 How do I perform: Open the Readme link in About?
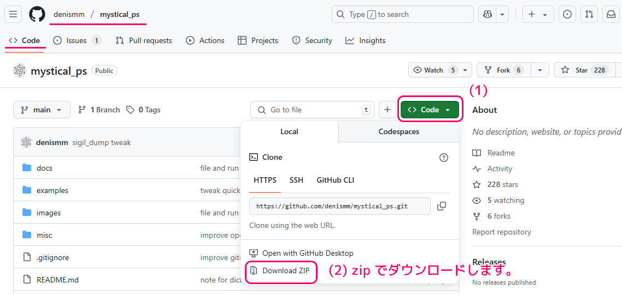pyautogui.click(x=494, y=153)
